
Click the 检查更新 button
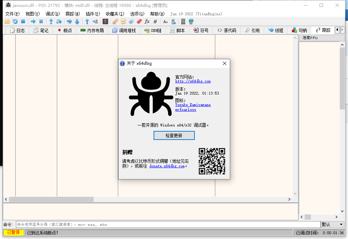[x=174, y=135]
